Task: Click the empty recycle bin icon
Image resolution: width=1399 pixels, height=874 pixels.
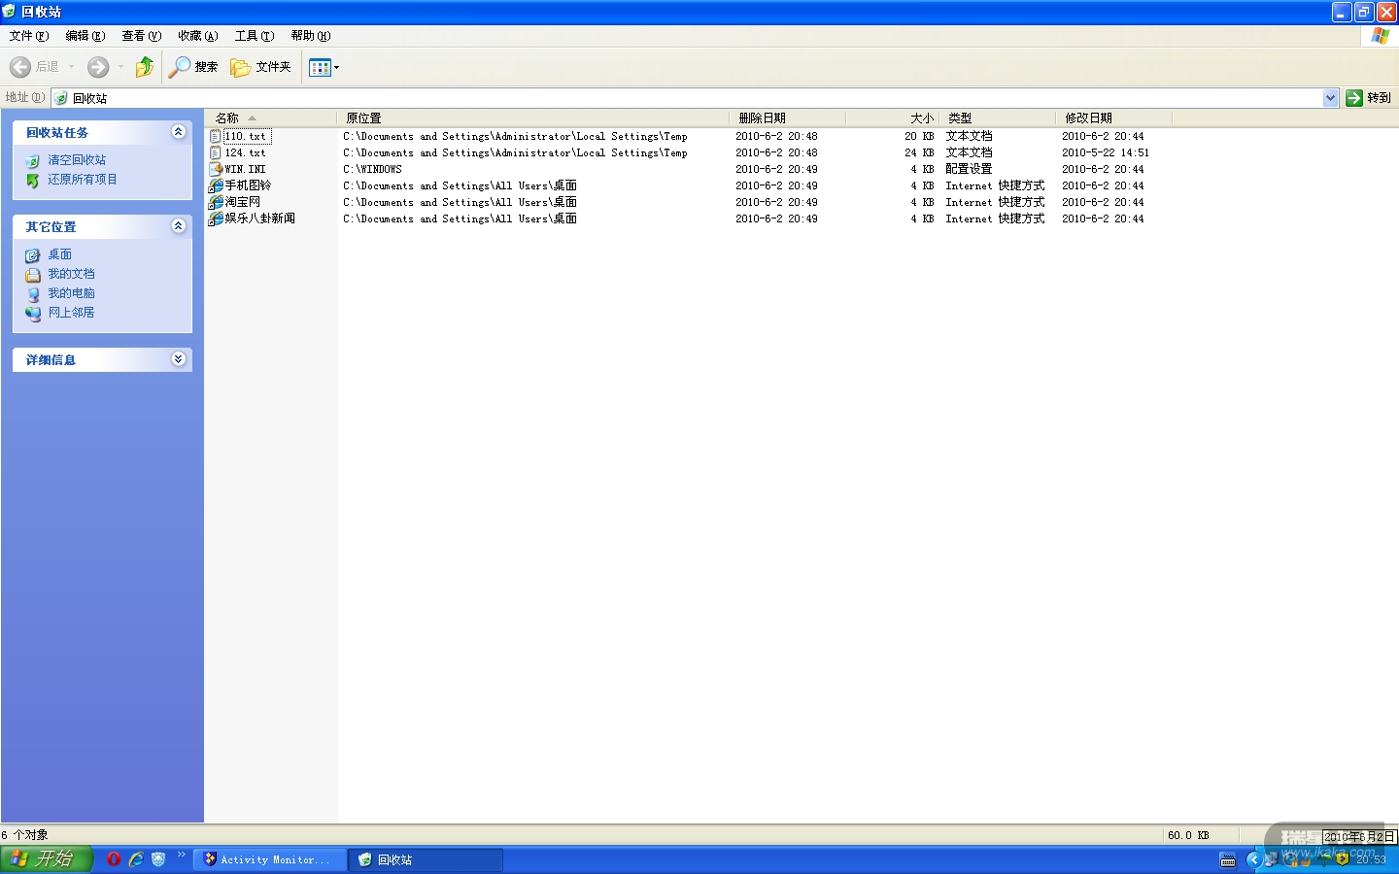Action: click(x=33, y=160)
